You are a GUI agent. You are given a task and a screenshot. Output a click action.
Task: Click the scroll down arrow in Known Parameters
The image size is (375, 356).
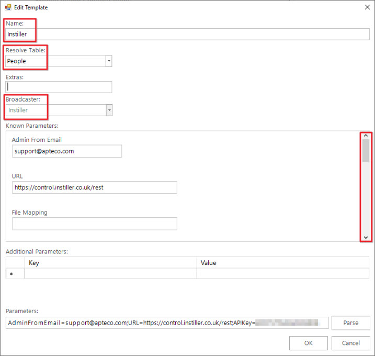[x=366, y=238]
